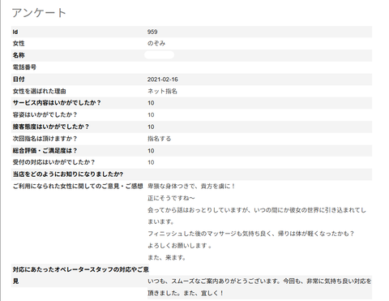The width and height of the screenshot is (389, 301).
Task: Click the comment line starting with フィニッシュした後
Action: click(250, 234)
